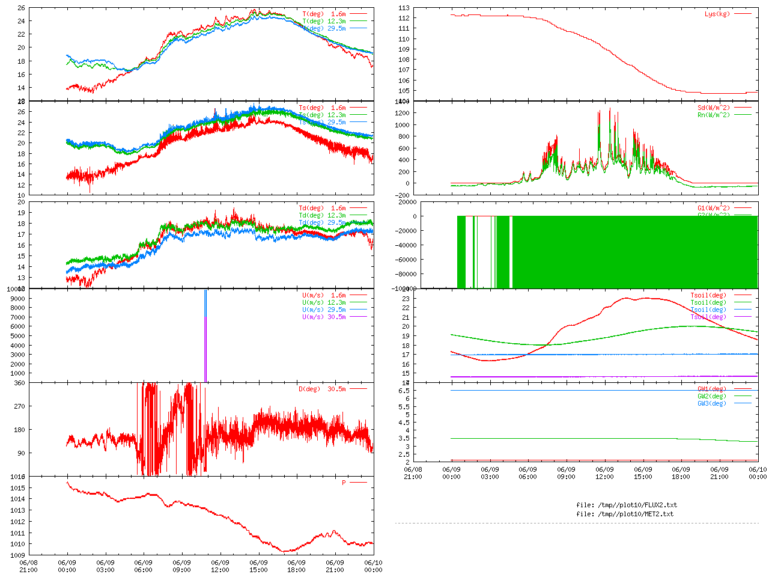Click the 1015 value on pressure axis
This screenshot has width=769, height=577.
[17, 488]
